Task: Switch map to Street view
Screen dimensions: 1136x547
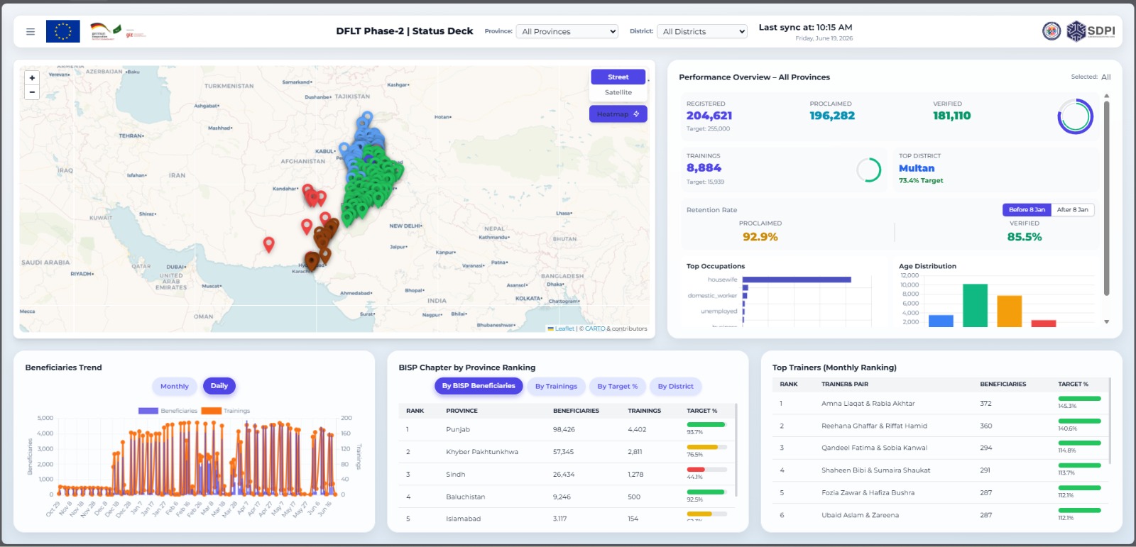Action: click(618, 77)
